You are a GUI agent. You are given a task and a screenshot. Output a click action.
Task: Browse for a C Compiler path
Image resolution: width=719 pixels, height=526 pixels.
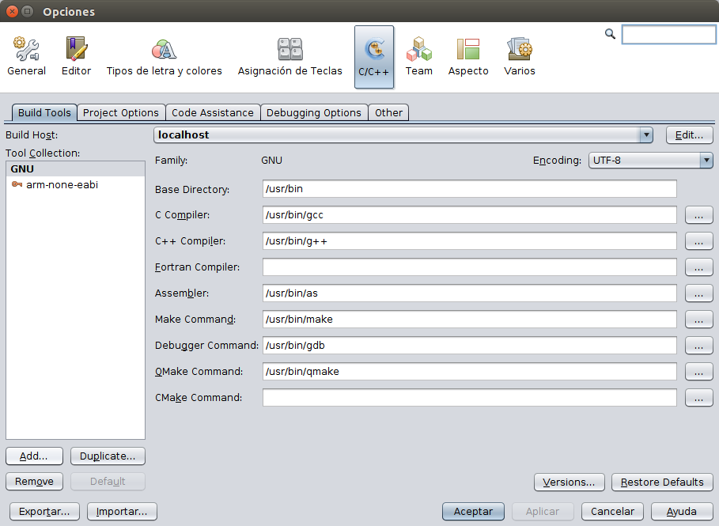[698, 214]
